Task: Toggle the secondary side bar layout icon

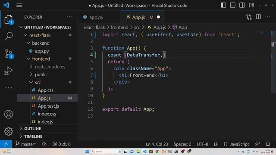Action: [x=242, y=5]
